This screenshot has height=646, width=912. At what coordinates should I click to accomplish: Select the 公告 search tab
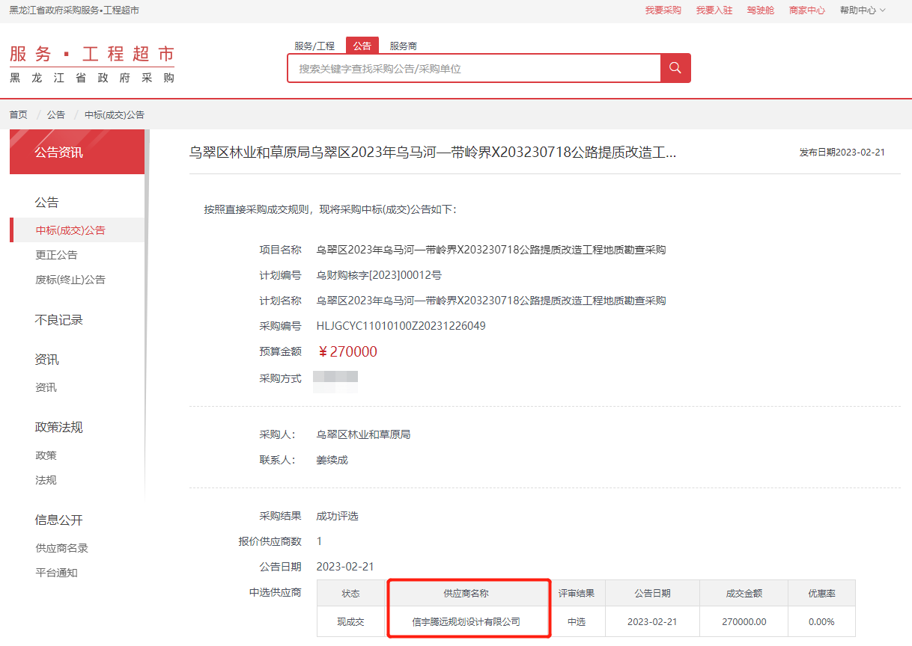pos(362,46)
